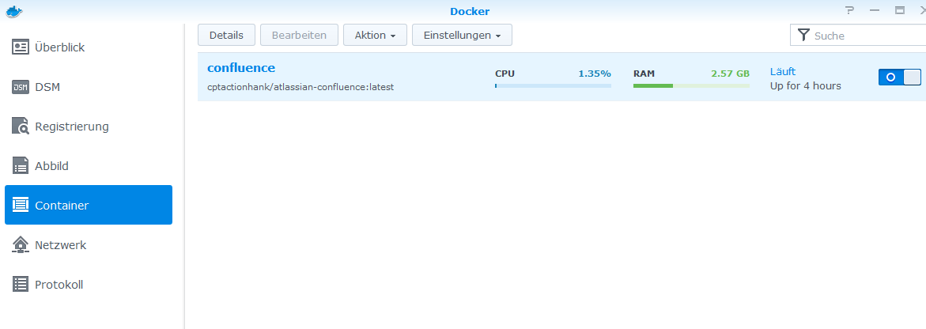Open the confluence container name link

point(241,68)
